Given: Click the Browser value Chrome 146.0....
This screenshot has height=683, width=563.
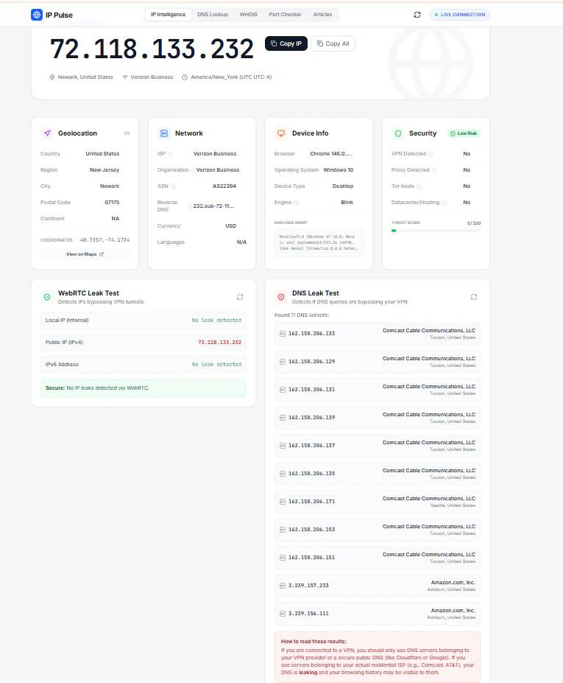Looking at the screenshot, I should [330, 154].
